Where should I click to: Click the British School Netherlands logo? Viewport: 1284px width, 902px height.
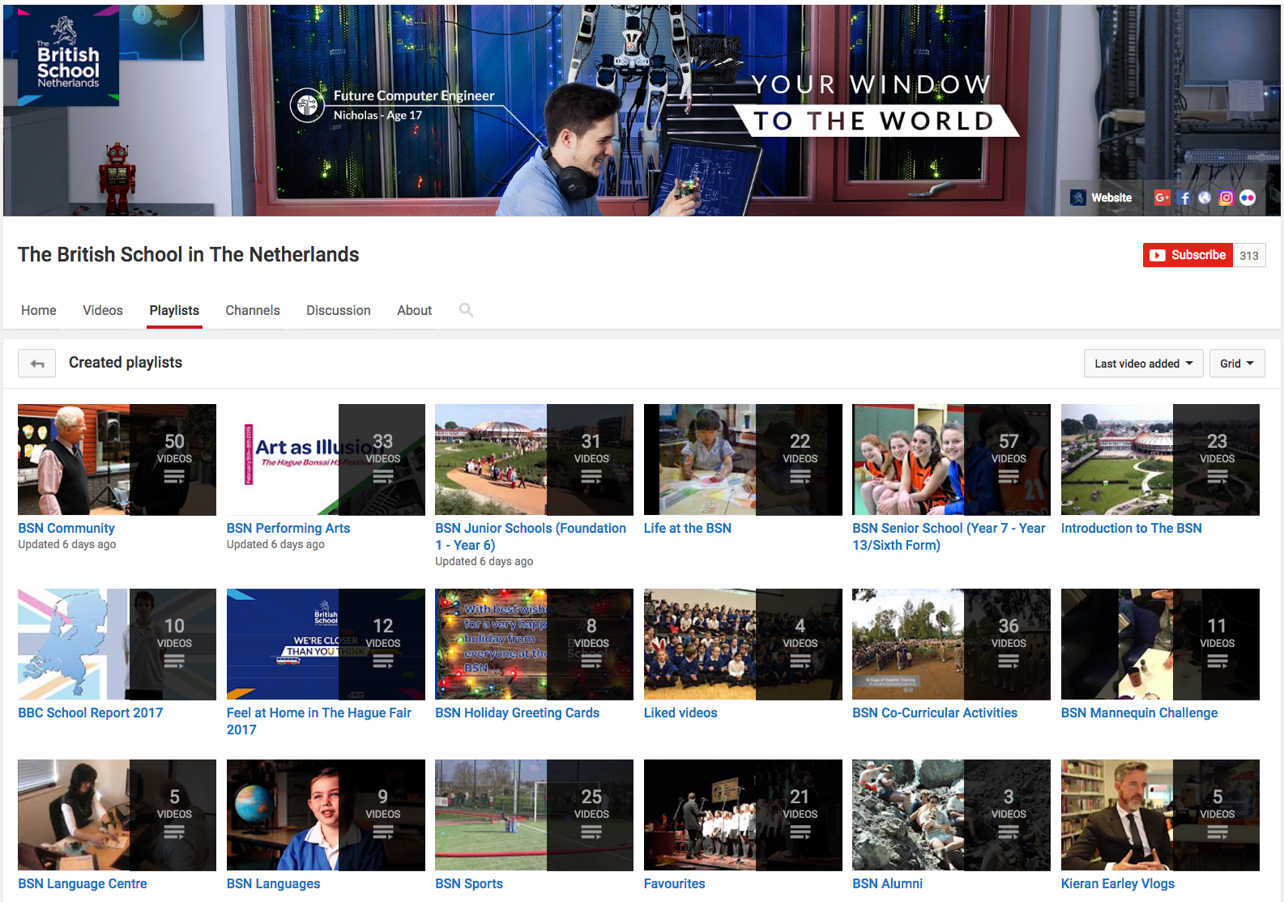(x=68, y=57)
